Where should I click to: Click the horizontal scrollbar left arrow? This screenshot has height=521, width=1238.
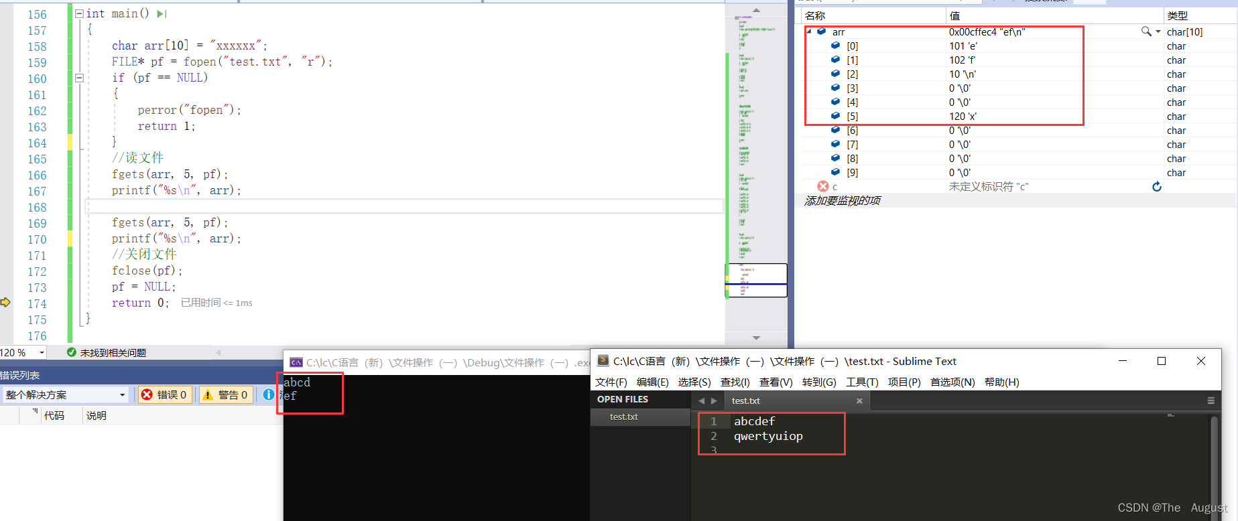click(x=219, y=352)
